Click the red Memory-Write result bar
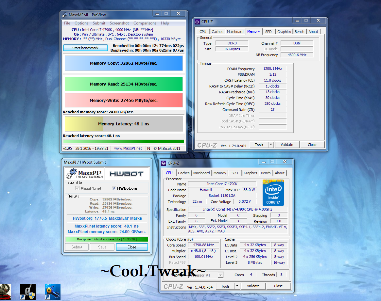This screenshot has width=381, height=301. [x=124, y=100]
